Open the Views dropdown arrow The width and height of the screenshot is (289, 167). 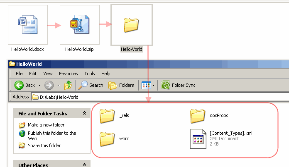click(x=153, y=85)
